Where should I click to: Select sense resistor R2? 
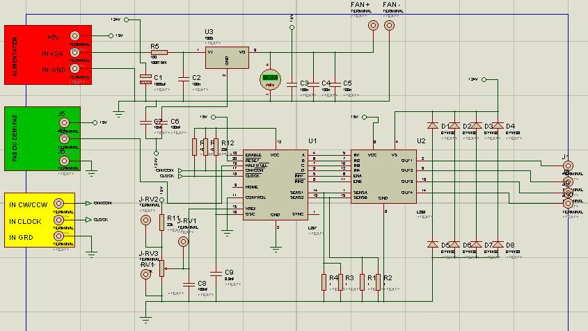[x=379, y=282]
